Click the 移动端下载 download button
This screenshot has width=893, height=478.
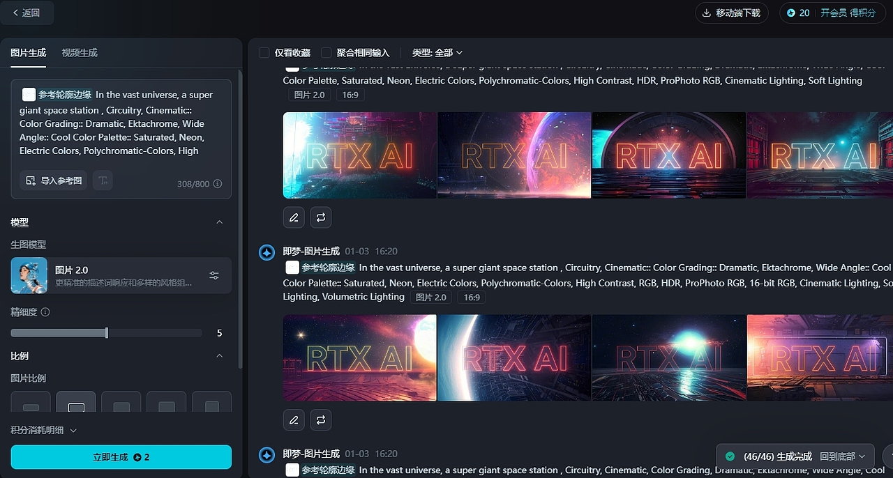click(731, 13)
